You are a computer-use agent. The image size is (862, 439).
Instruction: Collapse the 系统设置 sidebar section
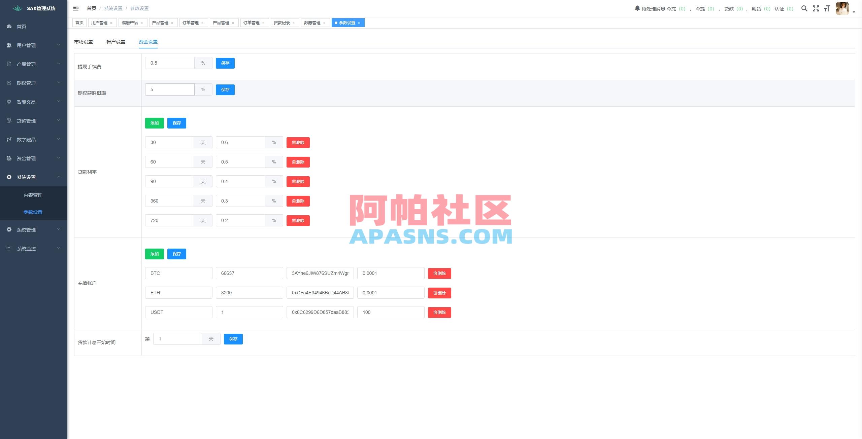coord(33,177)
